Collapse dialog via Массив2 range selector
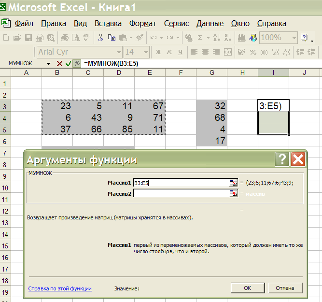This screenshot has width=322, height=302. tap(233, 193)
